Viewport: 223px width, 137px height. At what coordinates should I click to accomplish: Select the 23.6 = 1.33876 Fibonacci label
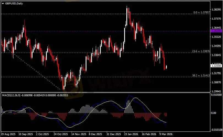coord(201,51)
